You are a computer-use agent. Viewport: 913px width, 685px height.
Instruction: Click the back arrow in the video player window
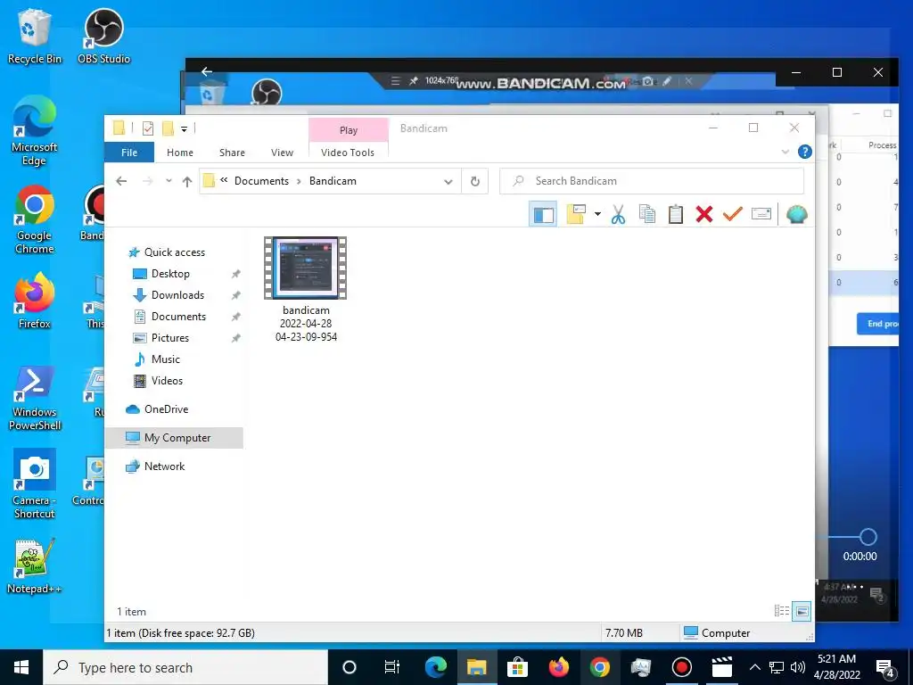coord(207,71)
